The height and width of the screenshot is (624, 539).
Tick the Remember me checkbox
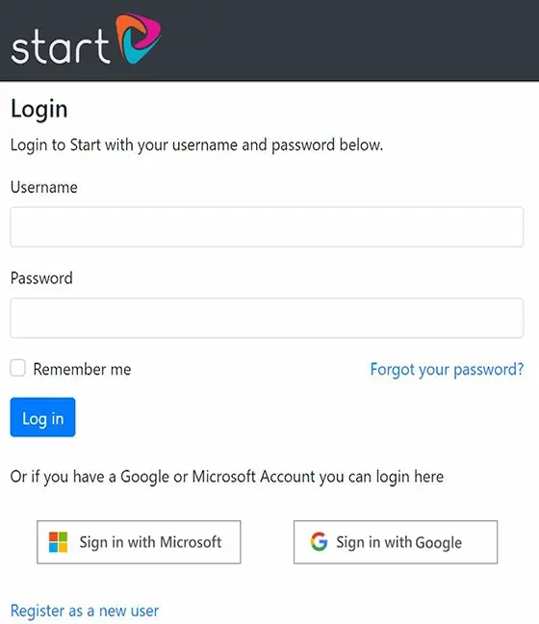[18, 368]
